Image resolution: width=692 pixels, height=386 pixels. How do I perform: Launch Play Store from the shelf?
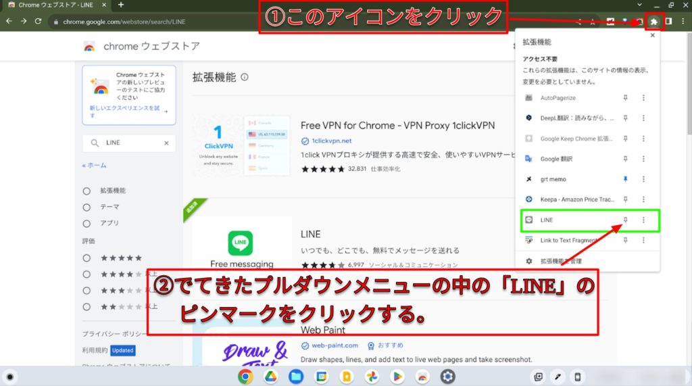[396, 376]
